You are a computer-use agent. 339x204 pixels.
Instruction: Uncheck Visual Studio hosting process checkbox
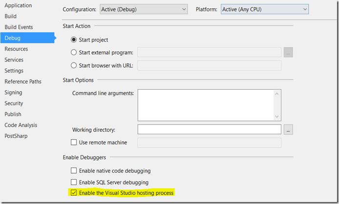pos(74,193)
